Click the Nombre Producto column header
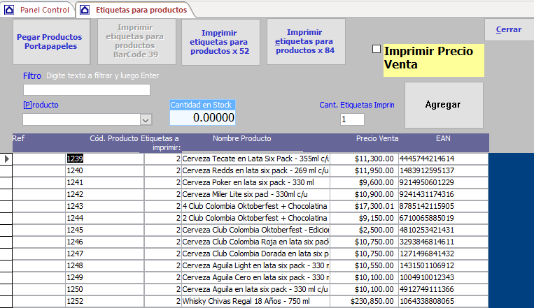The image size is (534, 308). point(241,139)
